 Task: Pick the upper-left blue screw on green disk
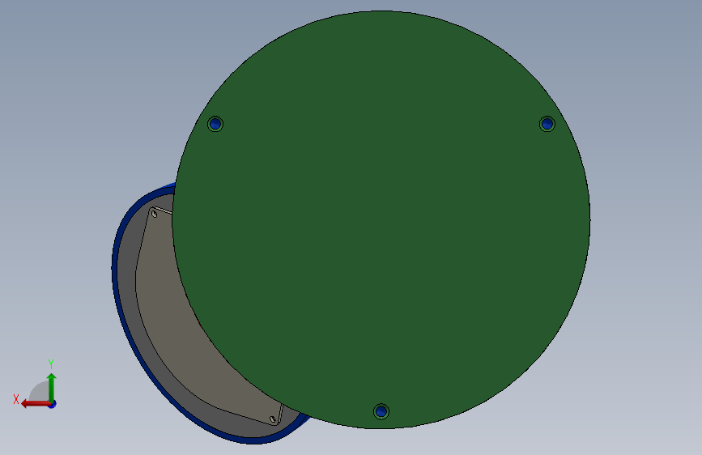[x=215, y=124]
